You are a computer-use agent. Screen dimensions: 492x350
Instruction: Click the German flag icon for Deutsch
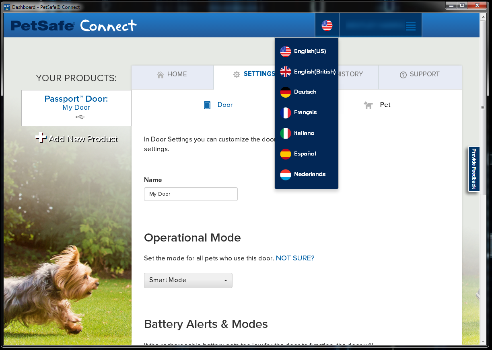click(286, 92)
